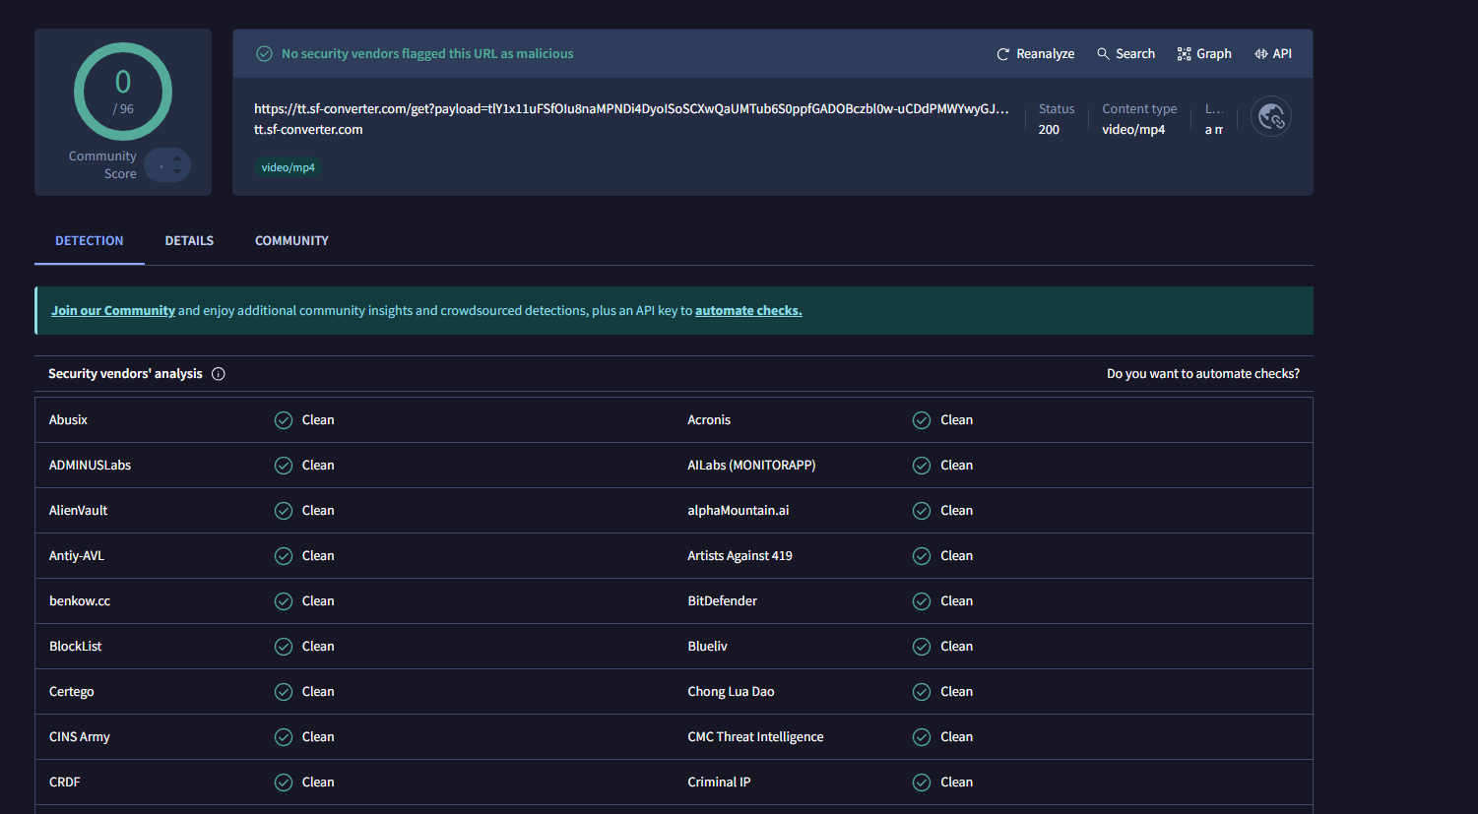Click the globe with link icon
This screenshot has width=1478, height=814.
1271,117
